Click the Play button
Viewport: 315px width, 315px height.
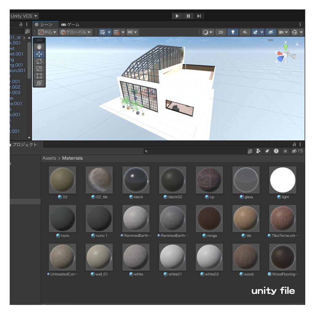point(177,16)
